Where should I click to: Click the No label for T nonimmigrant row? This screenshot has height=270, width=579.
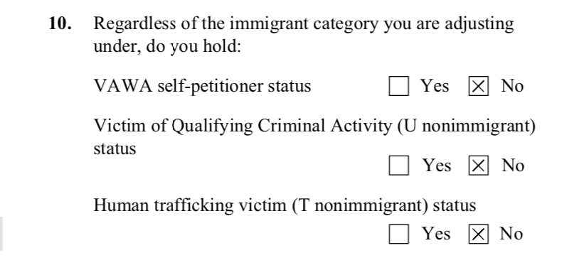click(x=511, y=234)
